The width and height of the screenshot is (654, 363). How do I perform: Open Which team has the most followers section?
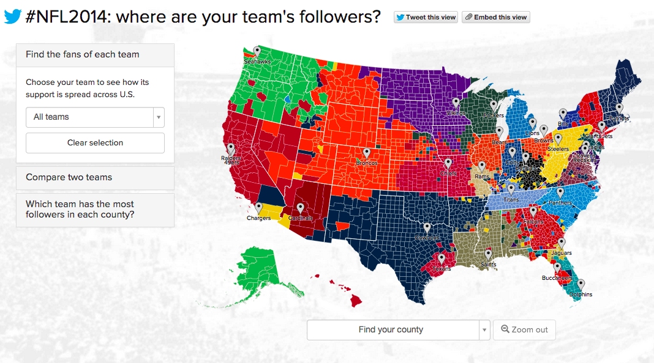tap(95, 210)
